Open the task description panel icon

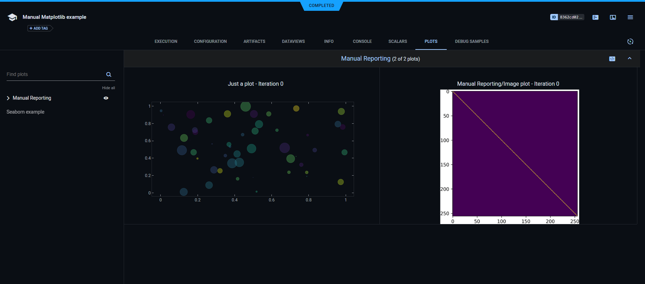click(596, 17)
